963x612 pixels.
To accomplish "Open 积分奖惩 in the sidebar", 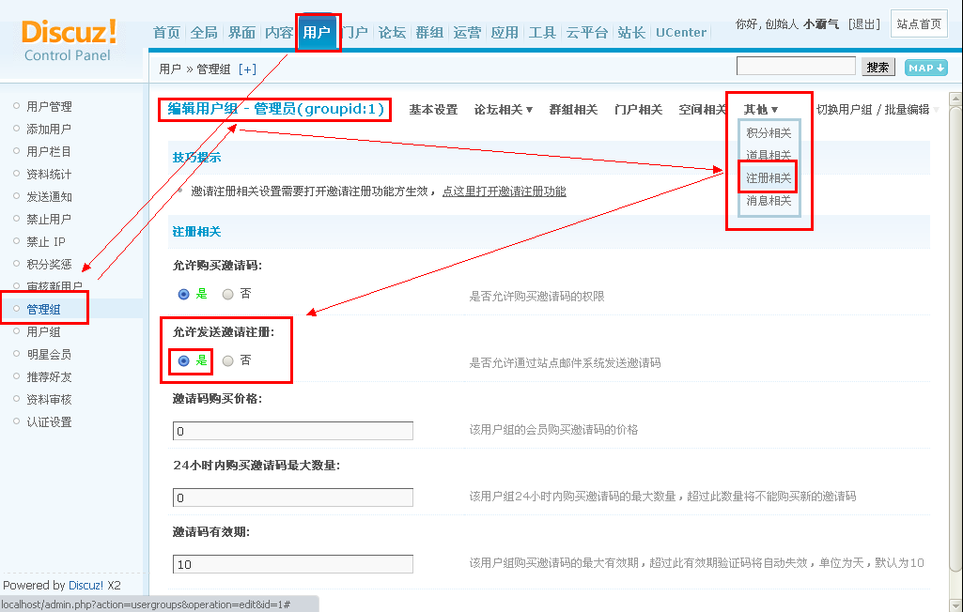I will pos(49,264).
